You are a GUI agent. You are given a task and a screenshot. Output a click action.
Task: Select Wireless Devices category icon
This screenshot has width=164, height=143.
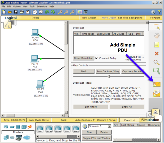24,127
